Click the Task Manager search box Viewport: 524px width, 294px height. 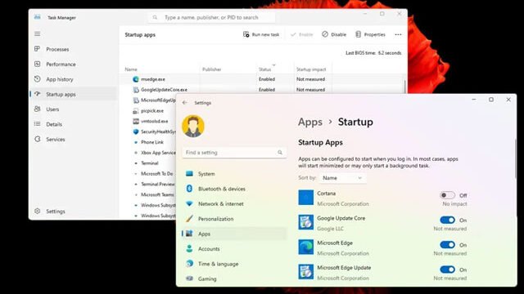pos(212,17)
